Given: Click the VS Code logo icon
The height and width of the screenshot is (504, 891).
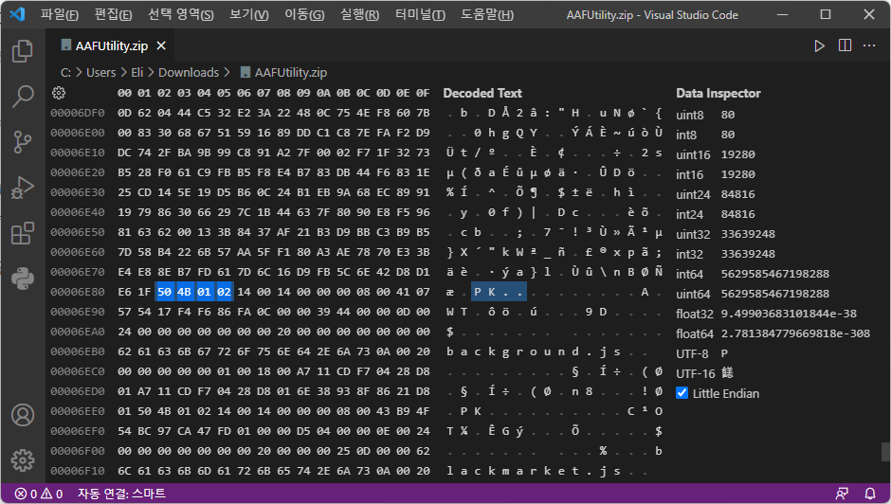Looking at the screenshot, I should [x=17, y=14].
